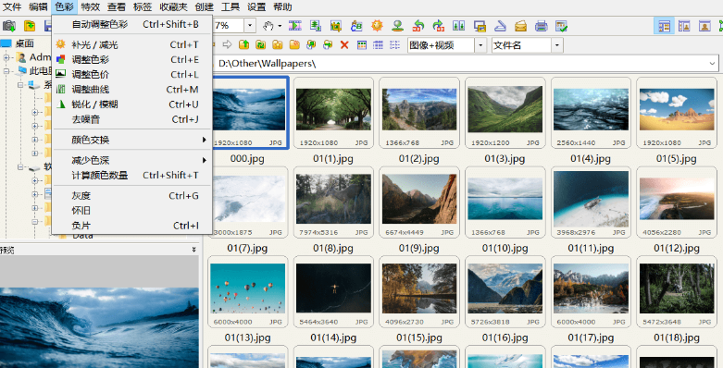The height and width of the screenshot is (368, 723).
Task: Expand the Adm user tree node
Action: pyautogui.click(x=6, y=57)
